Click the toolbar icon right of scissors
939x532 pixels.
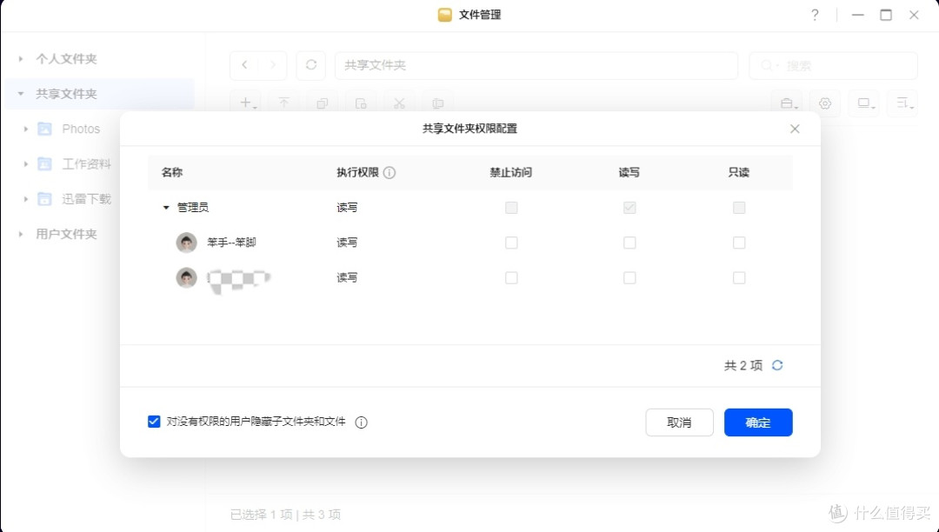(x=437, y=103)
